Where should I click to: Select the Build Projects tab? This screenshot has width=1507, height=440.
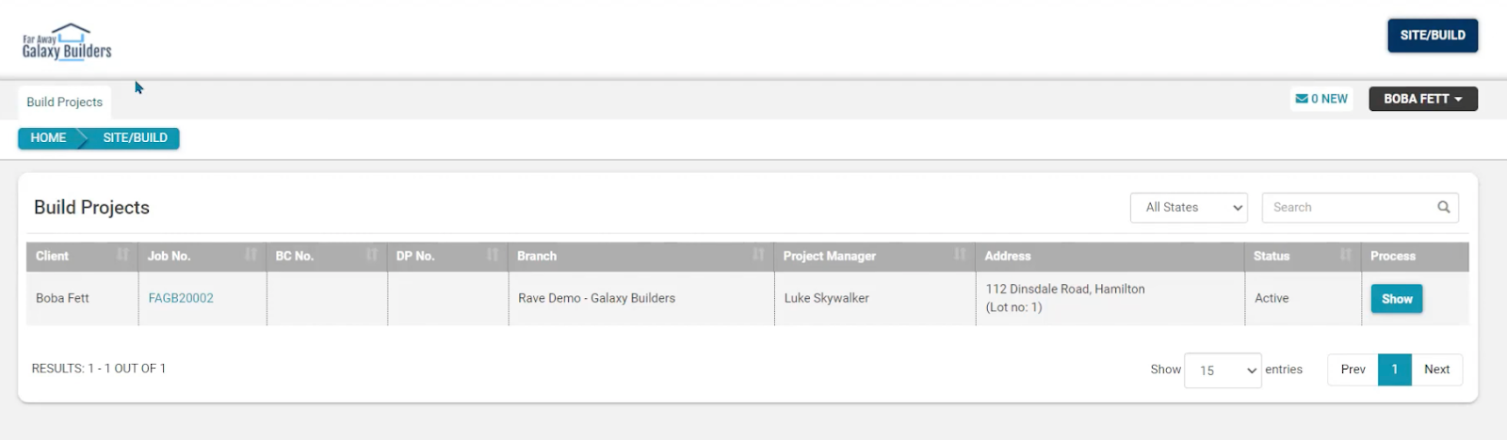(64, 102)
